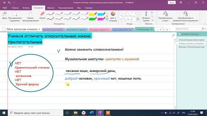Open the Файл menu
207x116 pixels.
5,8
